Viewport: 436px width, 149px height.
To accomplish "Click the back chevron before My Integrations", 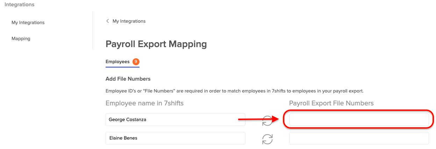I will click(x=107, y=21).
